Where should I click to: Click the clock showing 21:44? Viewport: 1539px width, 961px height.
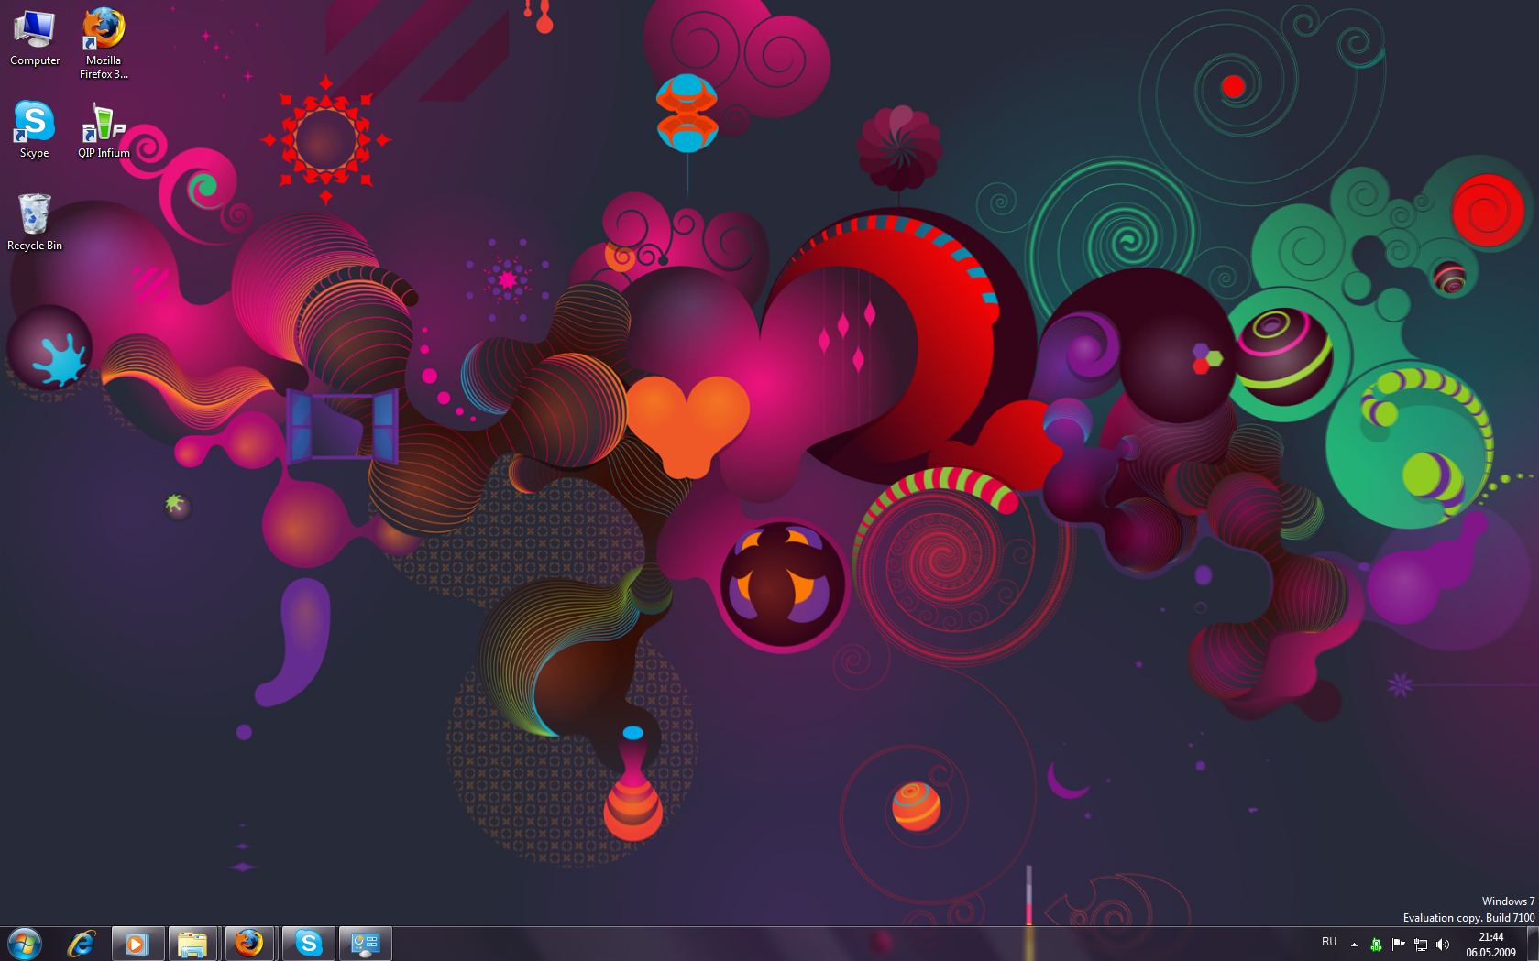click(1490, 944)
